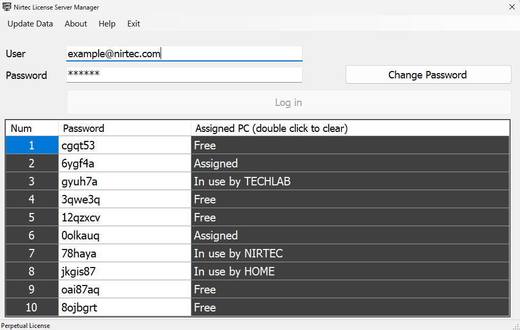Open the Help menu
Screen dimensions: 520x330
pos(107,24)
